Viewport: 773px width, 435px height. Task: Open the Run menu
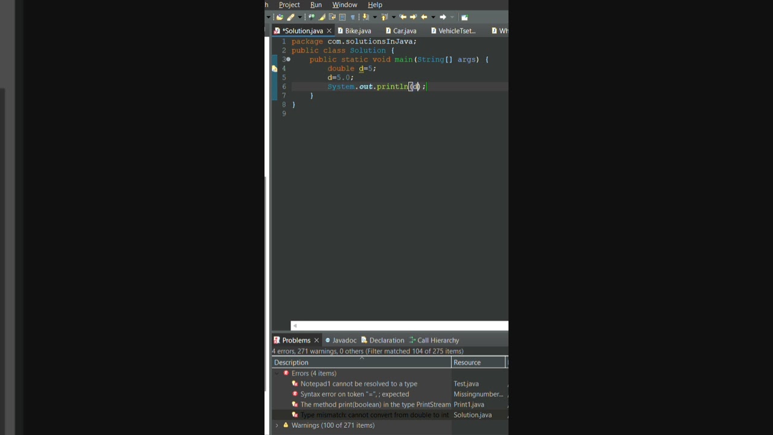coord(316,5)
